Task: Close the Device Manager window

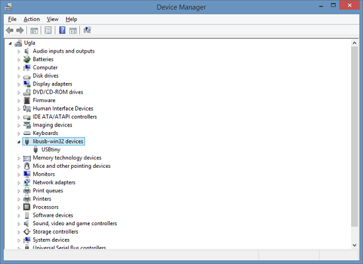Action: (x=350, y=5)
